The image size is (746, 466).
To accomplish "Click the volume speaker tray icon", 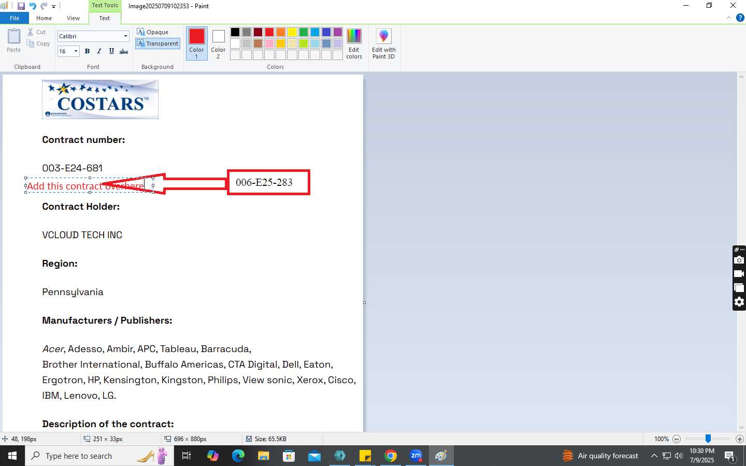I will (x=679, y=456).
